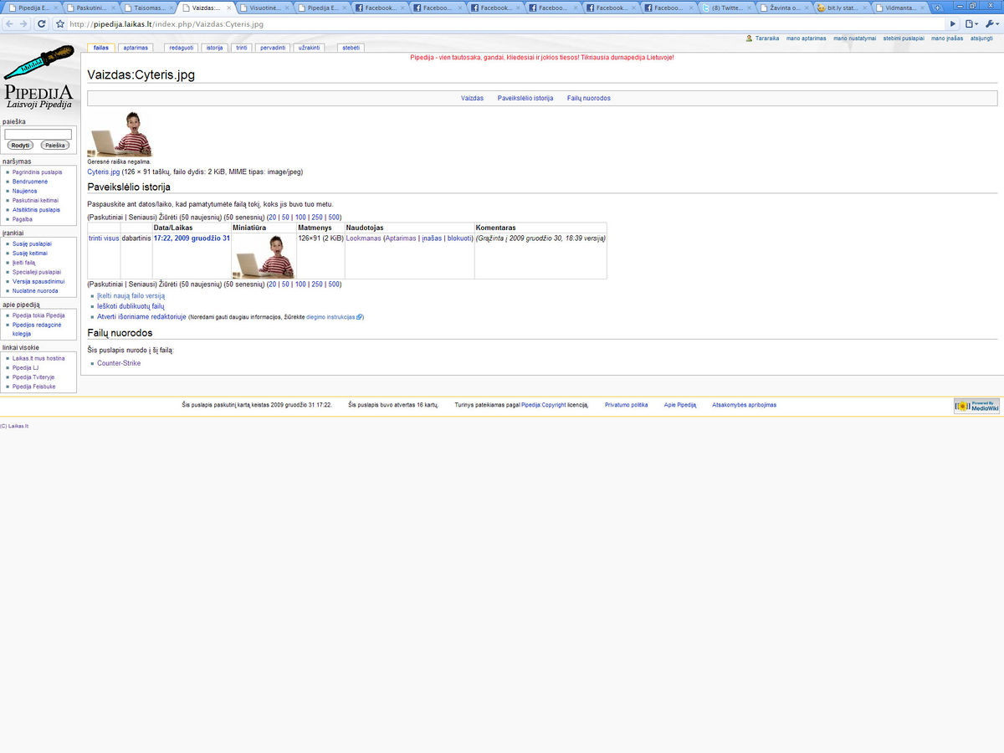Click the browser forward arrow button
1004x753 pixels.
24,23
